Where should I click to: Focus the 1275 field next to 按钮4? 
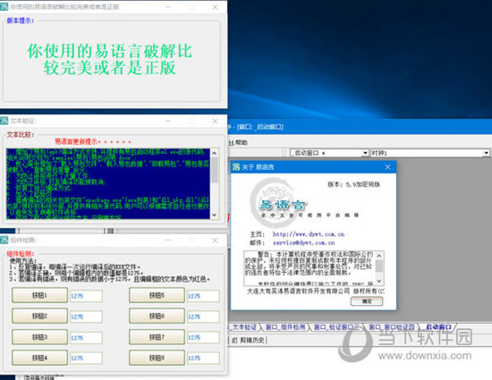[86, 358]
